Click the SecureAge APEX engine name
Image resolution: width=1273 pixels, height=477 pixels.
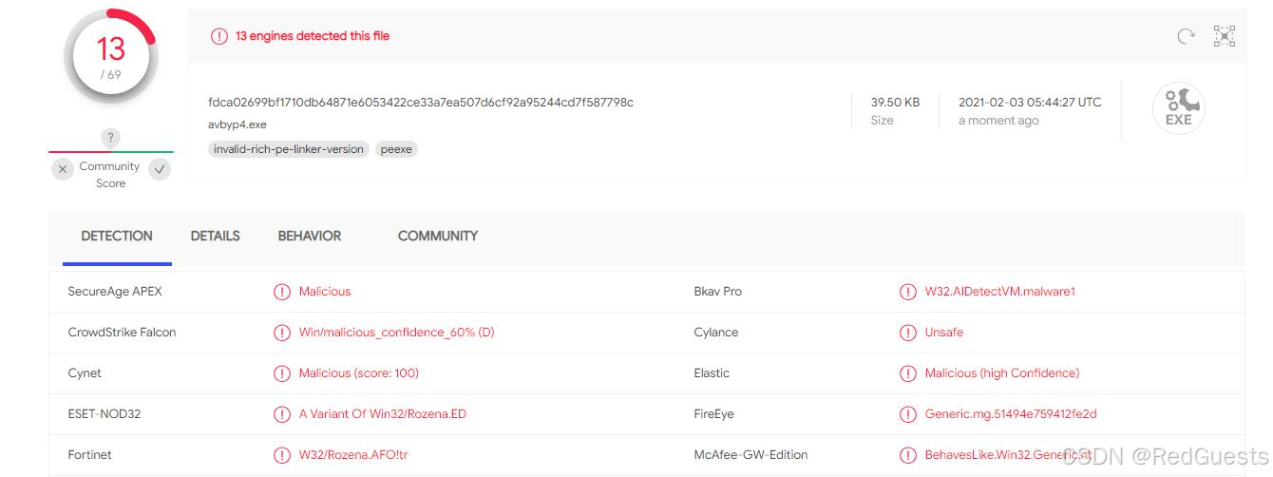(115, 292)
